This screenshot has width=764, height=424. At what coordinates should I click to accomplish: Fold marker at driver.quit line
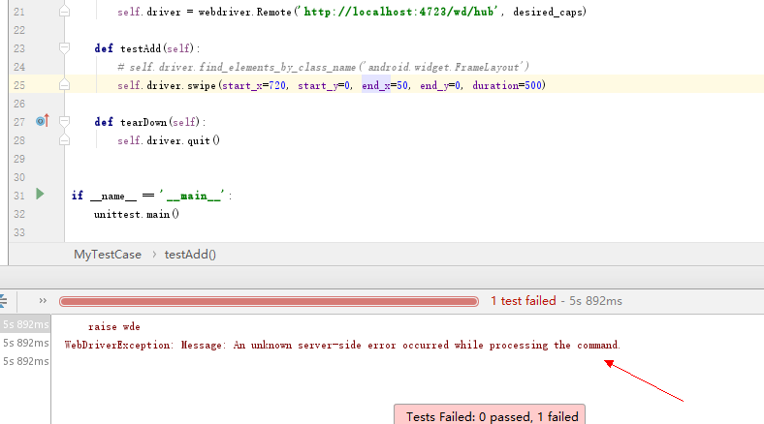click(x=64, y=140)
